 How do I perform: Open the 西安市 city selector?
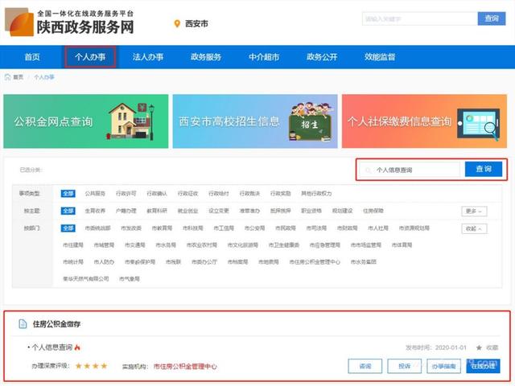[x=197, y=23]
